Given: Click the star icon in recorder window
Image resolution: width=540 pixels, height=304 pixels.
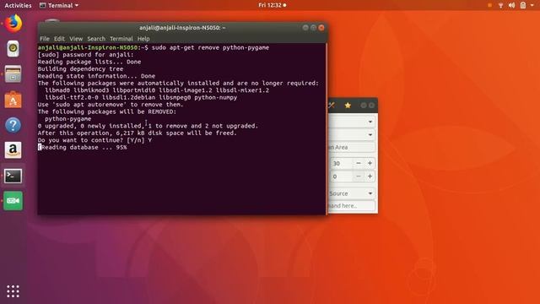Looking at the screenshot, I should coord(348,106).
